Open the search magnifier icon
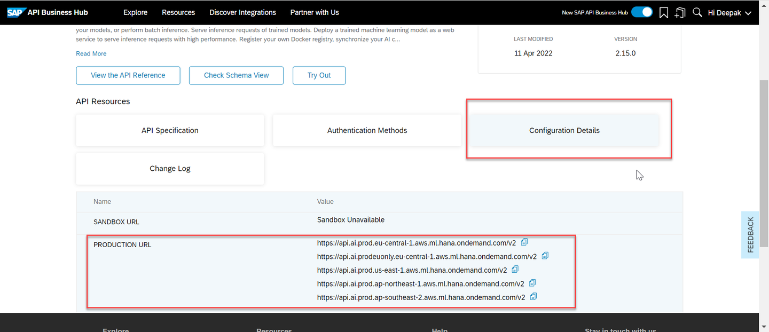The image size is (769, 332). coord(697,12)
